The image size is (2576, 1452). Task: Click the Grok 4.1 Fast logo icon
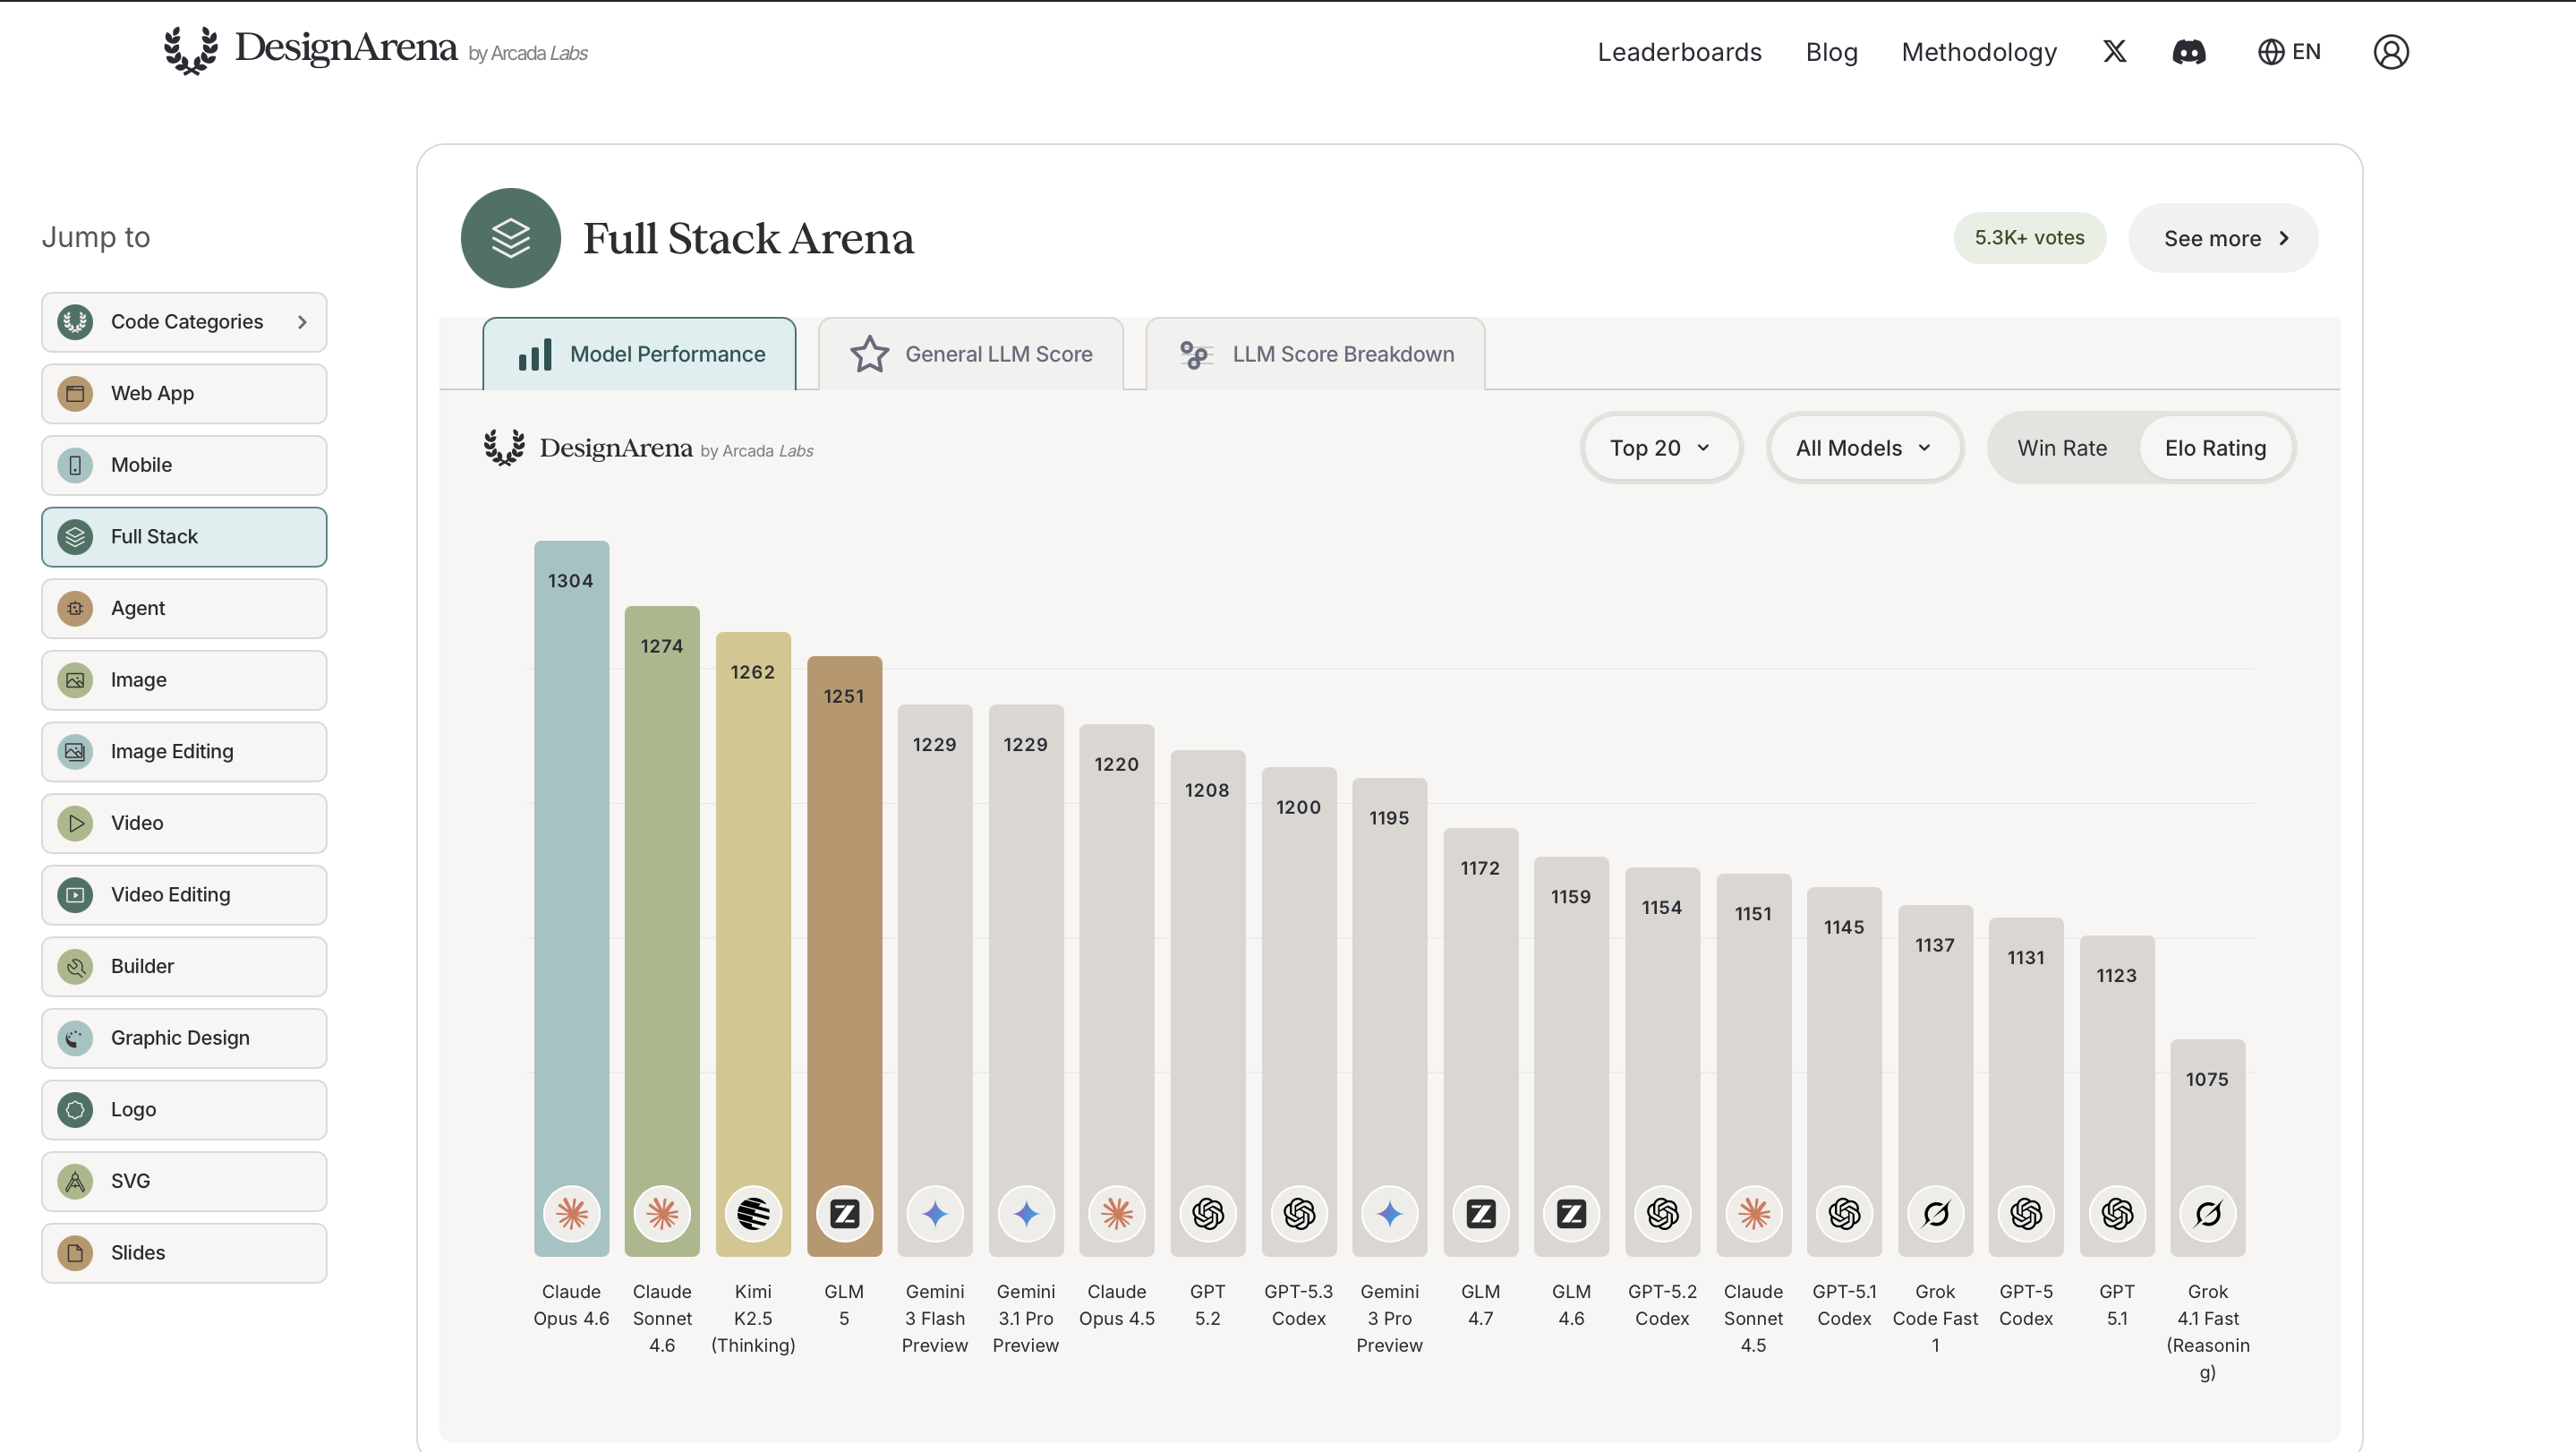(x=2207, y=1213)
